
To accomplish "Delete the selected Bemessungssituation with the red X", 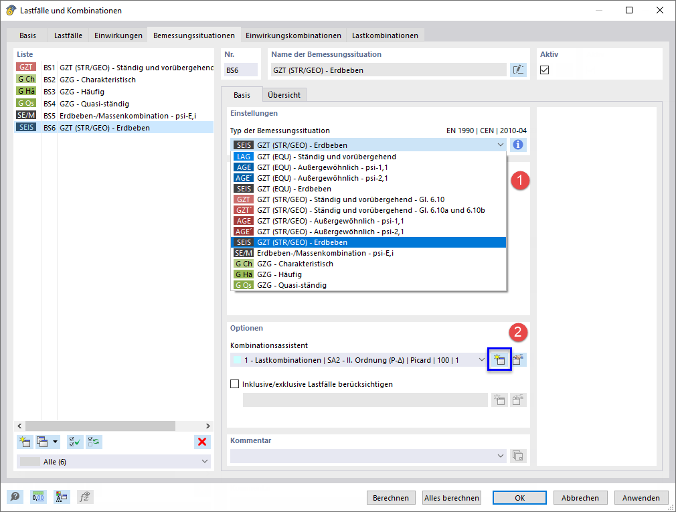I will (201, 442).
